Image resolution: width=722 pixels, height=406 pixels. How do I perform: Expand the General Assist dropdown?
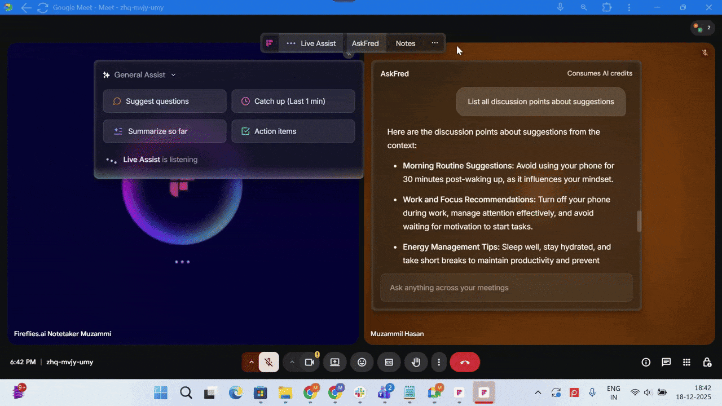(173, 74)
